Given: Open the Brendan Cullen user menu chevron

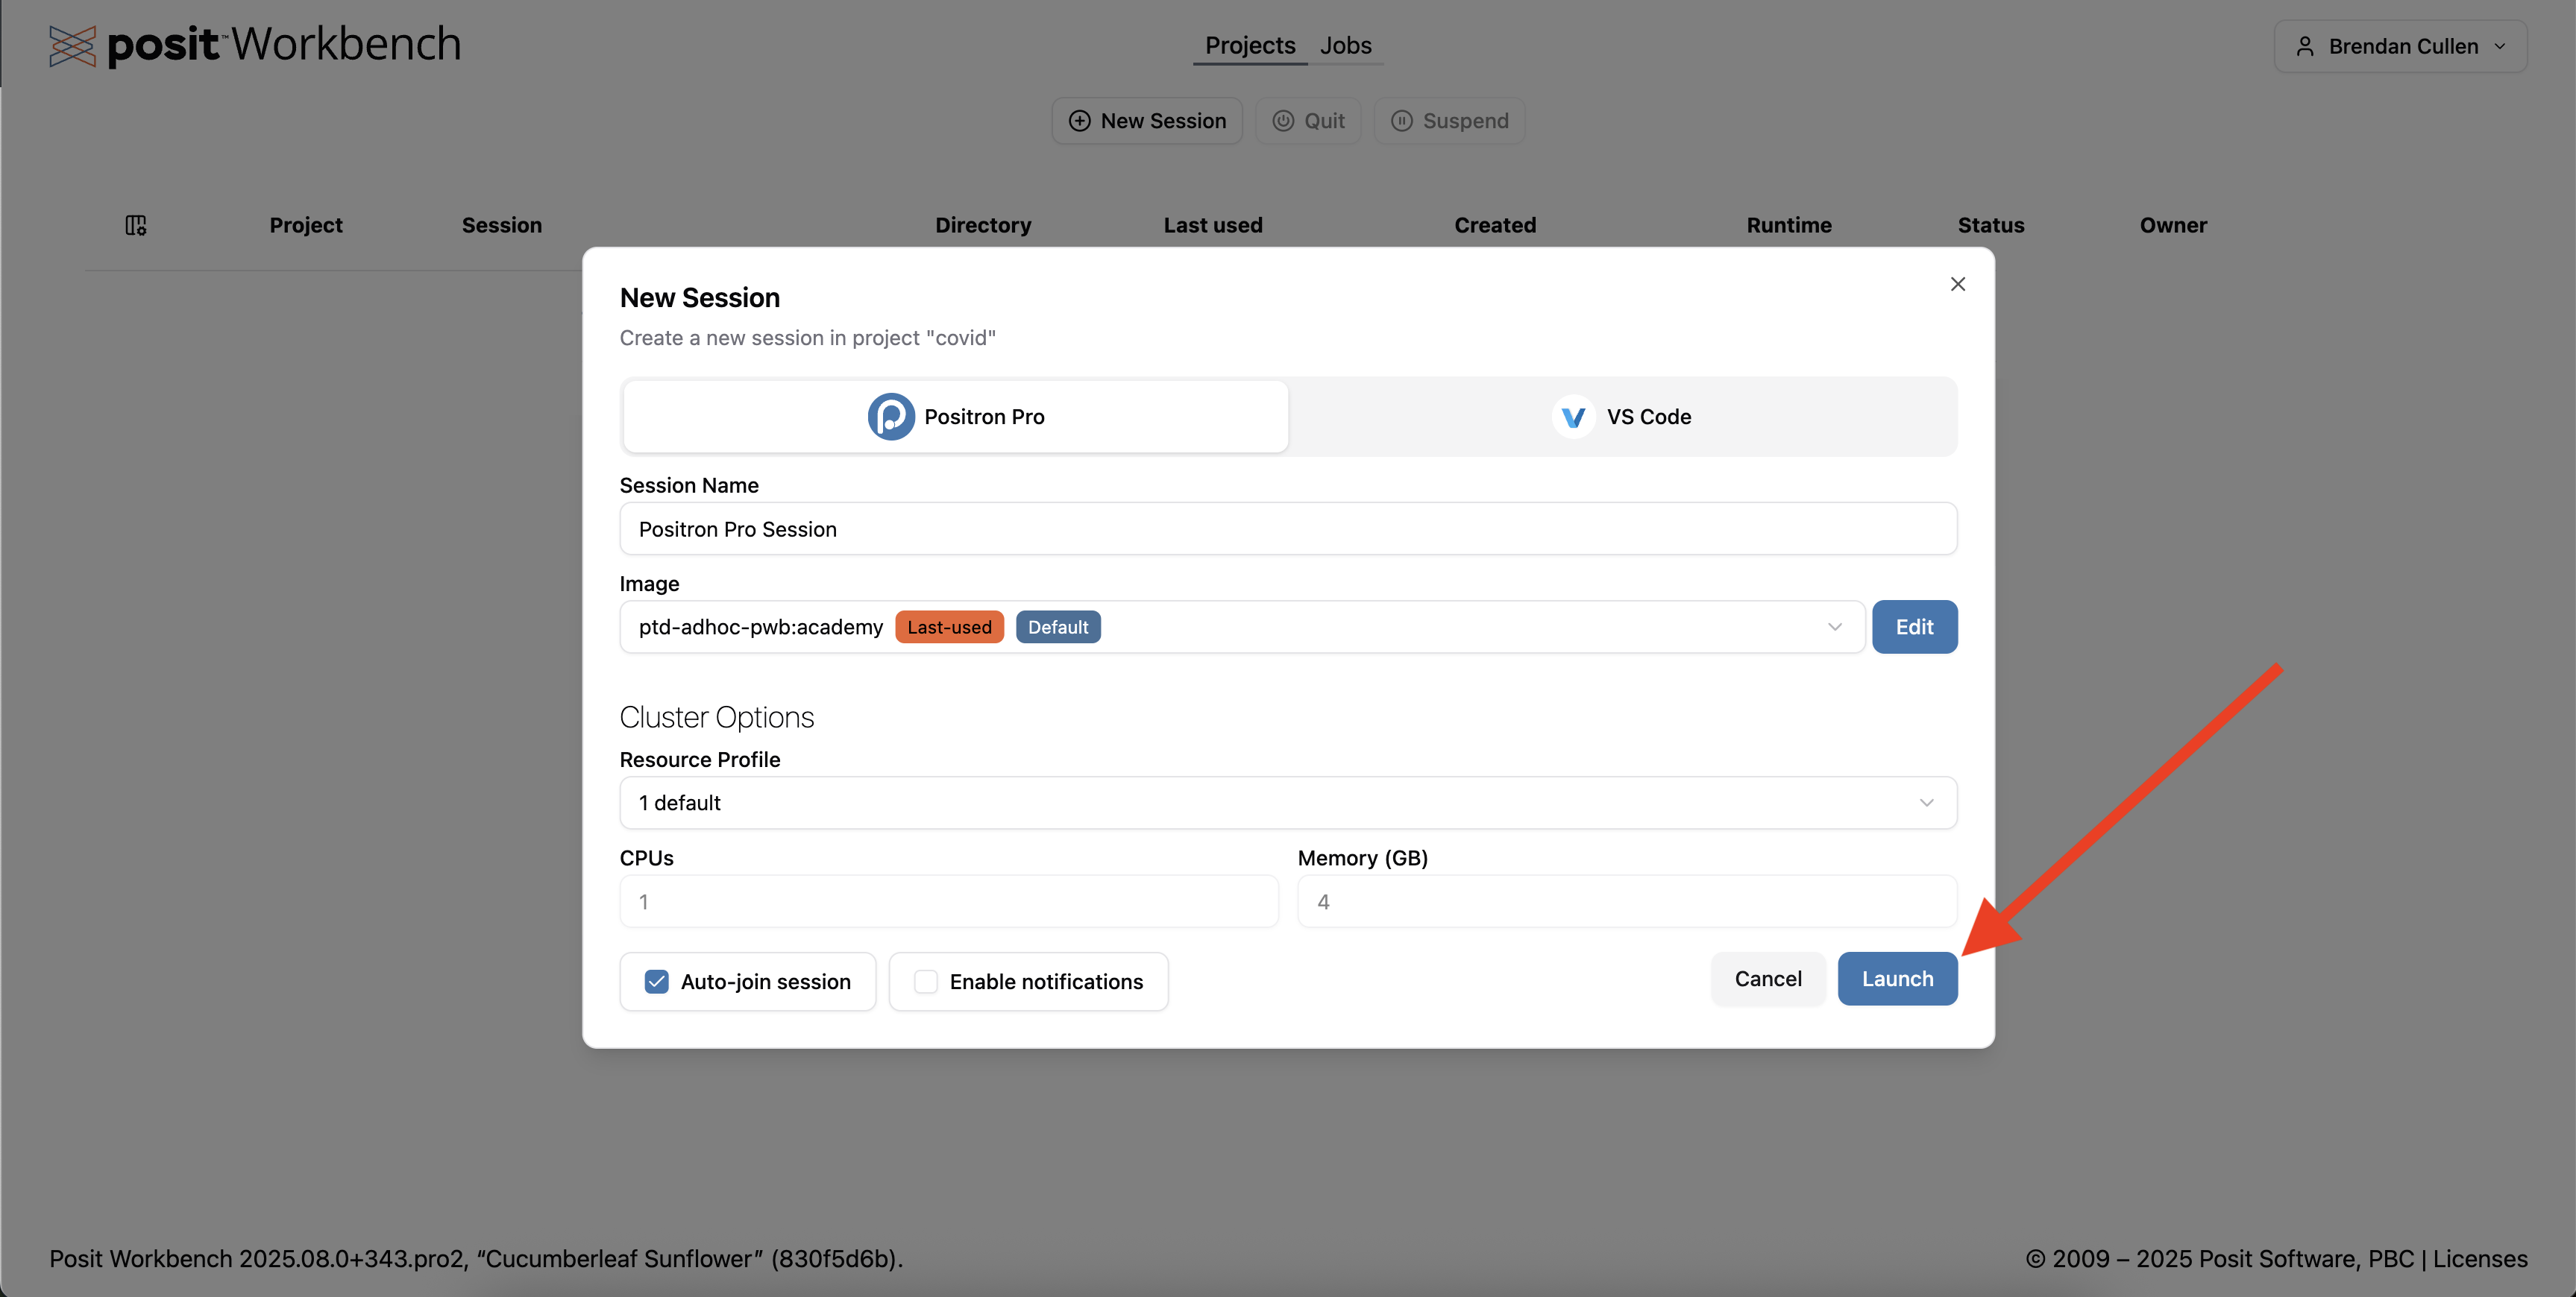Looking at the screenshot, I should (x=2500, y=47).
